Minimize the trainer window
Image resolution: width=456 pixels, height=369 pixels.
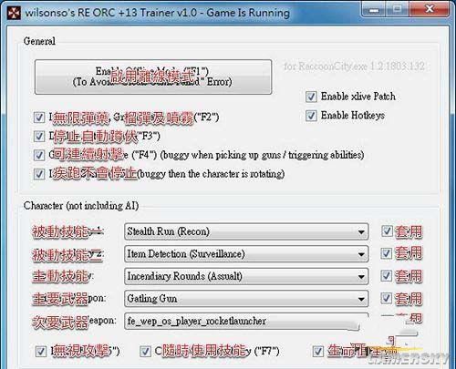click(x=375, y=10)
